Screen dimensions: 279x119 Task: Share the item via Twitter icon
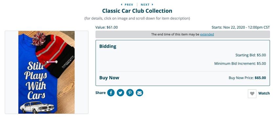point(120,93)
